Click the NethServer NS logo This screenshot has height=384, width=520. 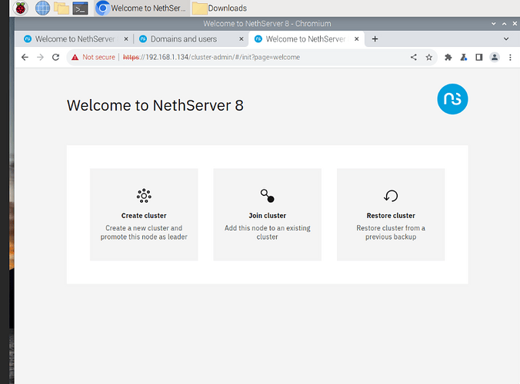tap(452, 99)
